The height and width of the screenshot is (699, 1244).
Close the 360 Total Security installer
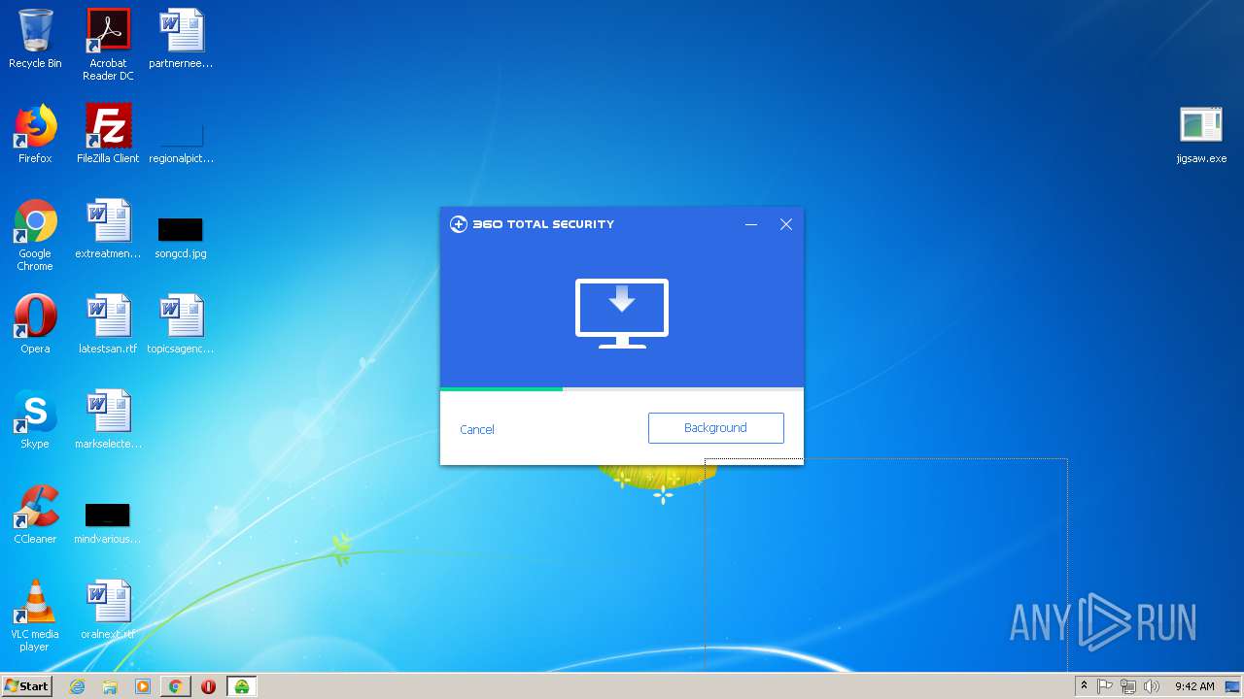pos(786,224)
